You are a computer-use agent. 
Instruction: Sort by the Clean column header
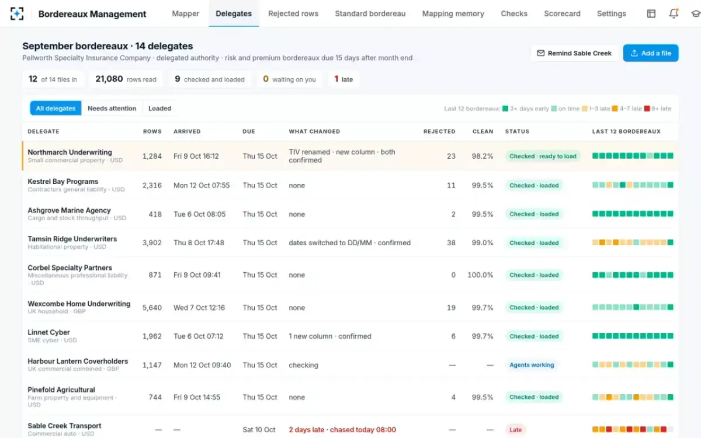coord(483,131)
